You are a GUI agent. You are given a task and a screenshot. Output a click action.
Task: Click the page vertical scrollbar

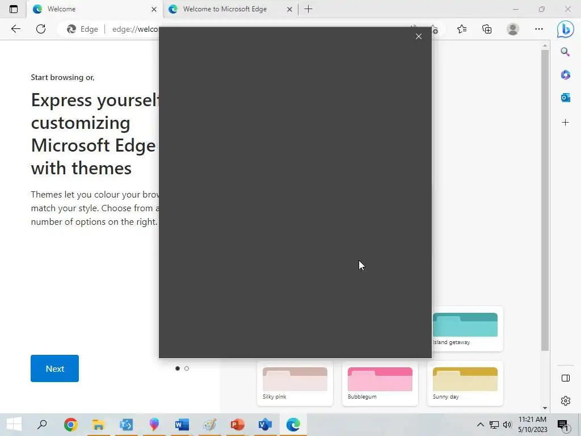point(545,200)
